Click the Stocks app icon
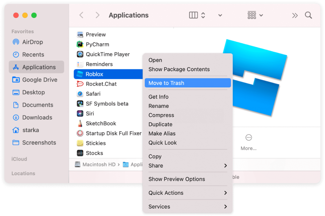Screen dimensions: 325x216 click(80, 153)
